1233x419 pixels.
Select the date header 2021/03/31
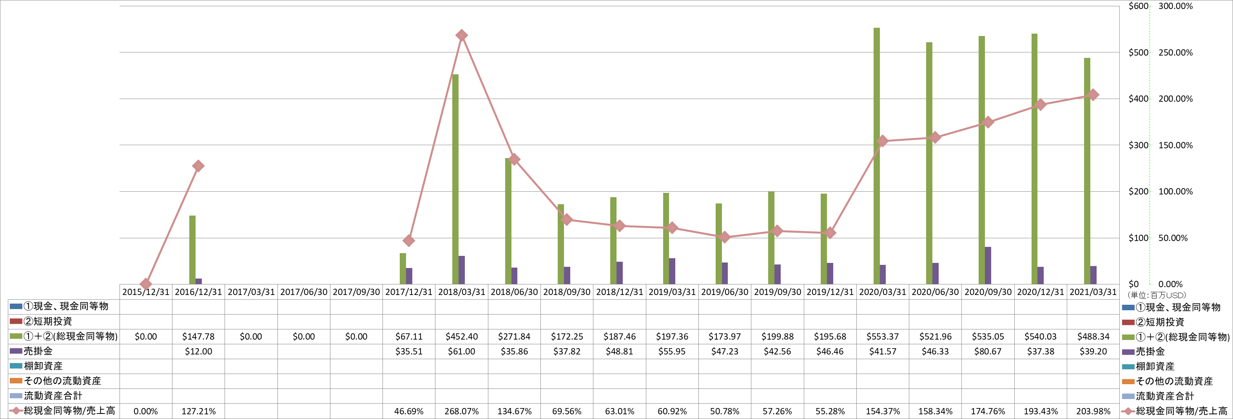click(x=1093, y=292)
